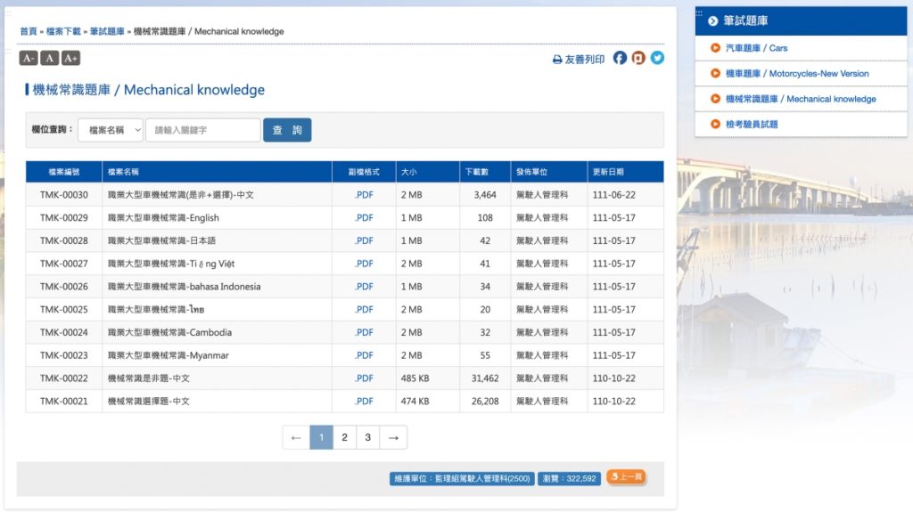Download PDF for TMK-00030
The height and width of the screenshot is (512, 913).
pyautogui.click(x=364, y=195)
